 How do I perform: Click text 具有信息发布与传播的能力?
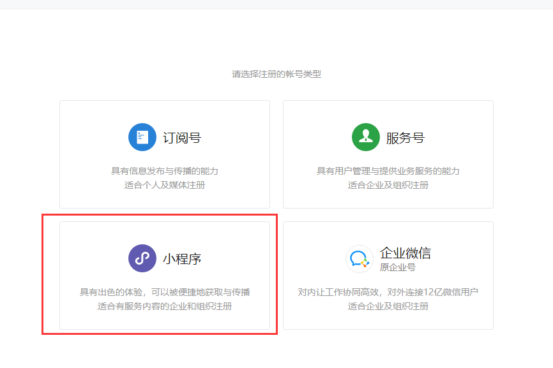pyautogui.click(x=165, y=171)
